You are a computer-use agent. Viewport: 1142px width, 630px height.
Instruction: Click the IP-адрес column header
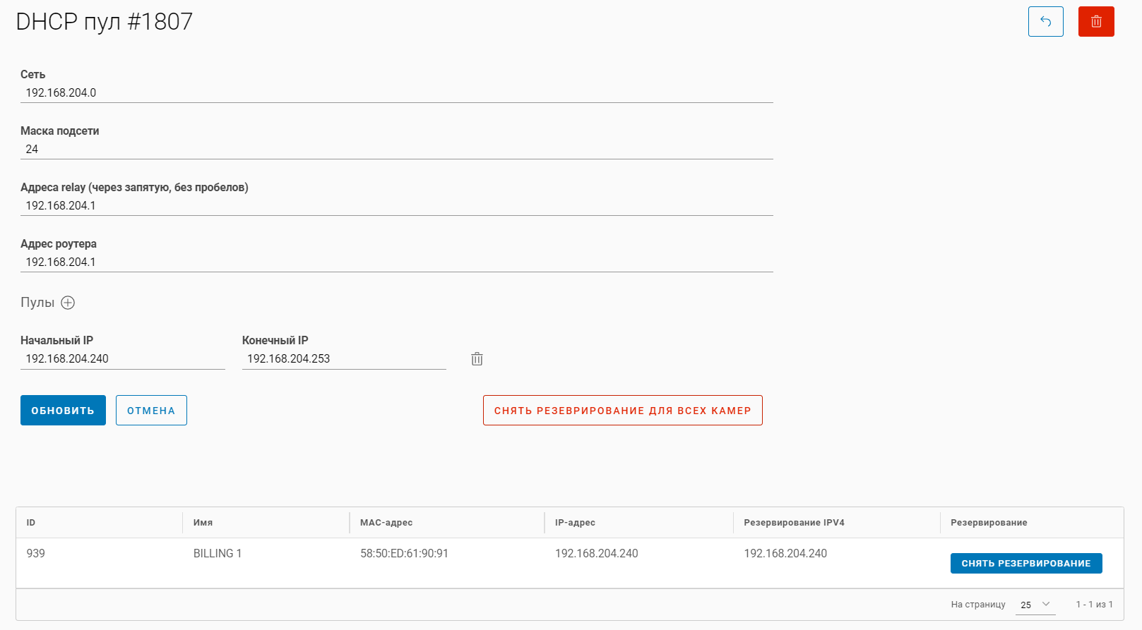575,523
